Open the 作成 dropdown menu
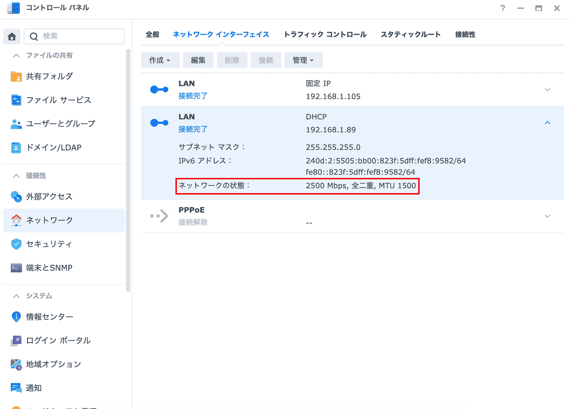Viewport: 569px width, 409px height. point(160,60)
